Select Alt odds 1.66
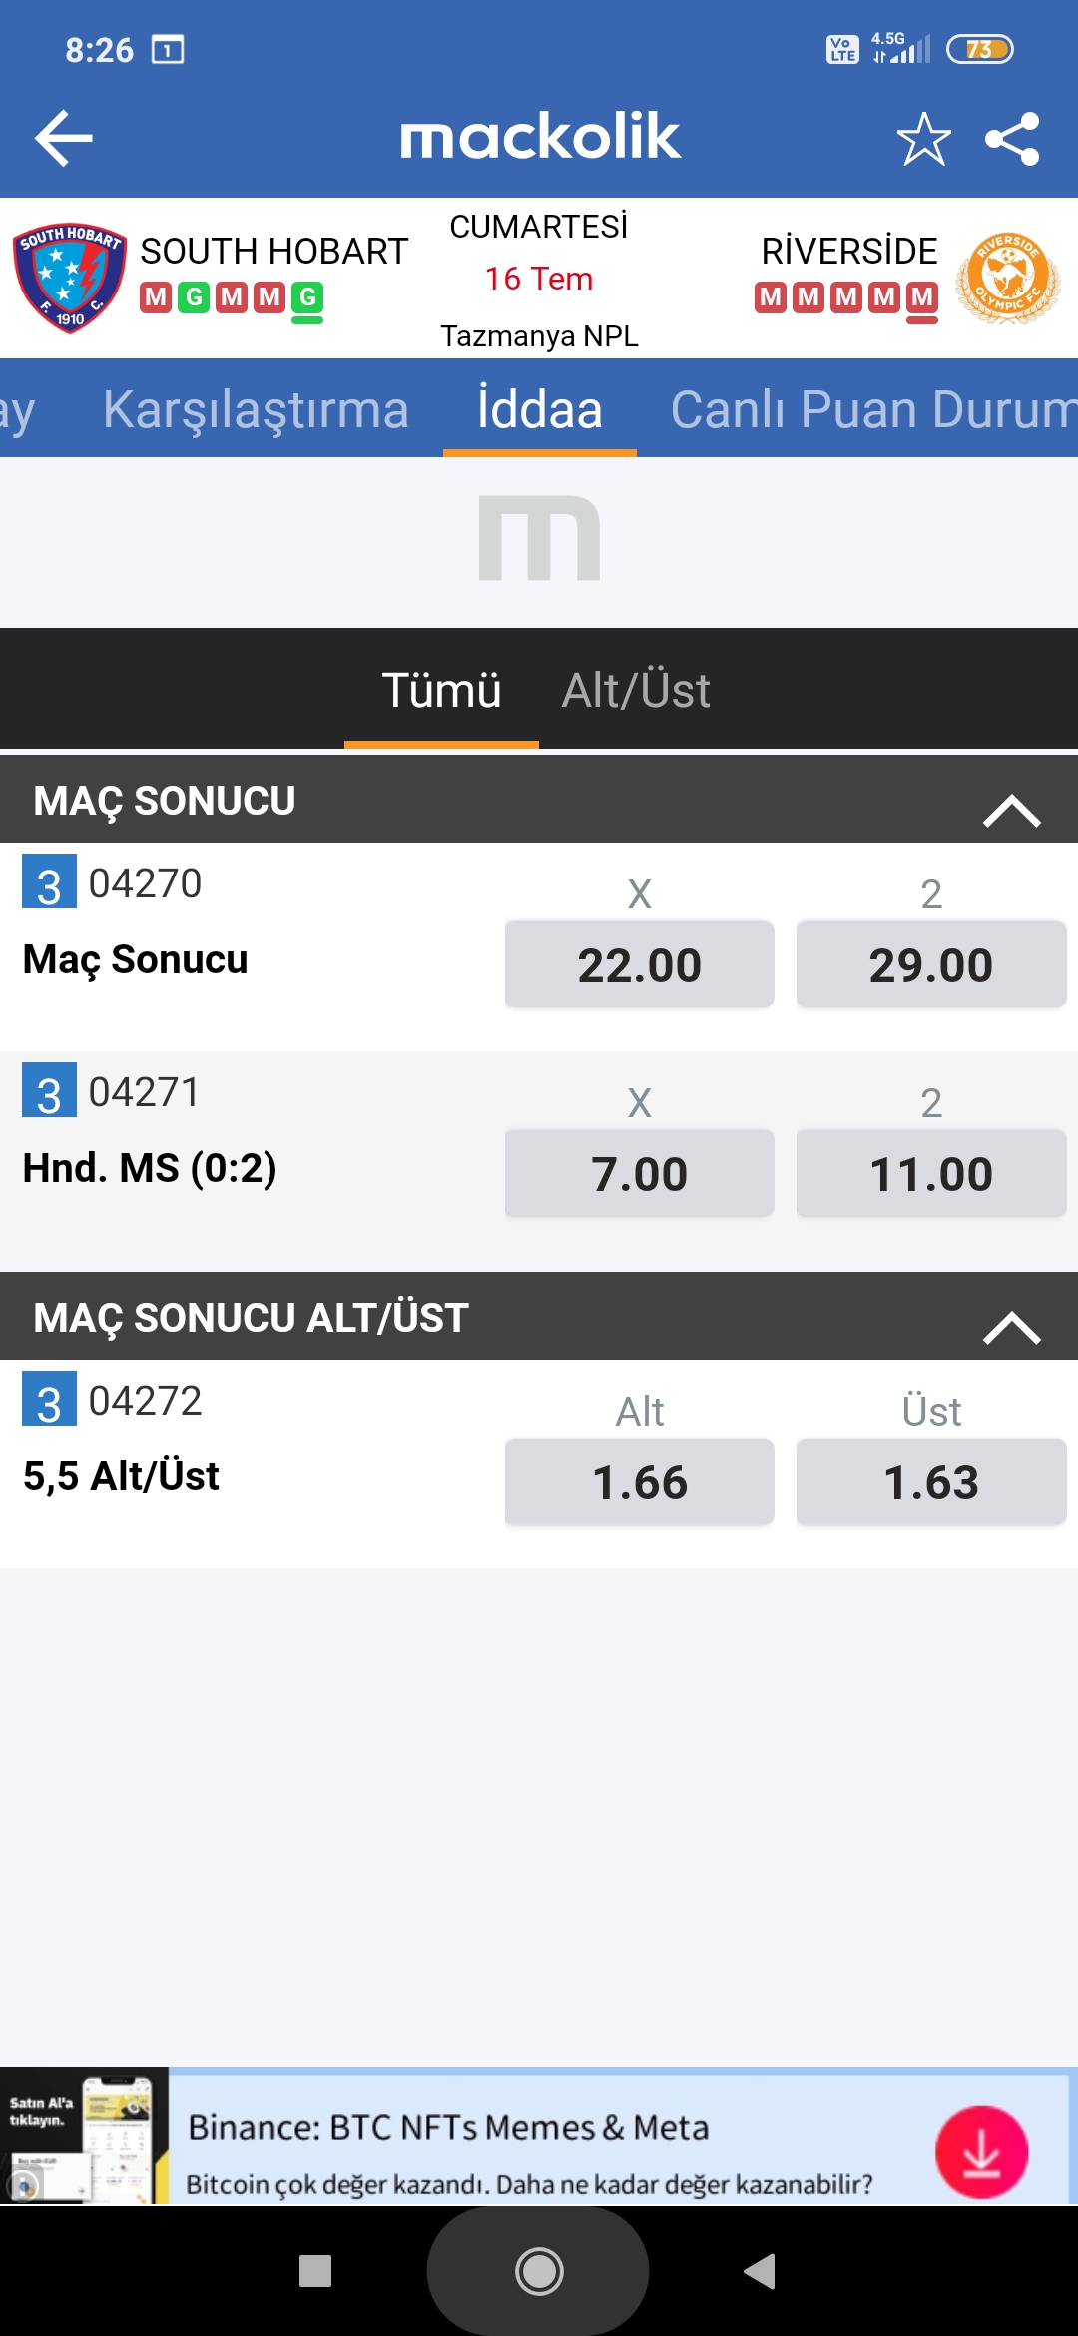The image size is (1078, 2336). coord(640,1481)
